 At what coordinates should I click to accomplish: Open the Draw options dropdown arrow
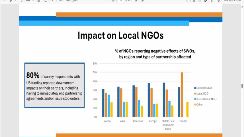(34, 1)
